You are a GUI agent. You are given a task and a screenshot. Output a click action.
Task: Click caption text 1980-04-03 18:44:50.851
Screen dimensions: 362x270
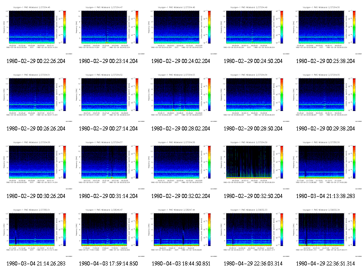181,264
